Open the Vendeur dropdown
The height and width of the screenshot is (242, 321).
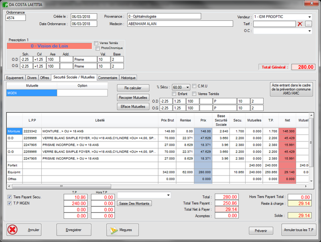click(x=309, y=17)
